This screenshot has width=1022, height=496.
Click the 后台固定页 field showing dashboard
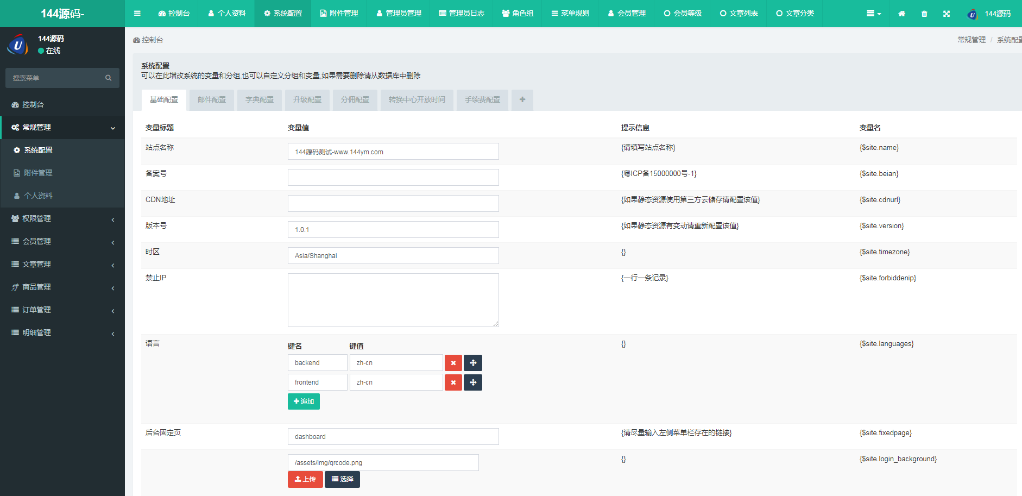tap(393, 437)
